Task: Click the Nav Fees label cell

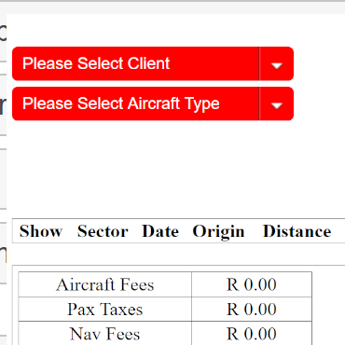Action: [x=105, y=334]
